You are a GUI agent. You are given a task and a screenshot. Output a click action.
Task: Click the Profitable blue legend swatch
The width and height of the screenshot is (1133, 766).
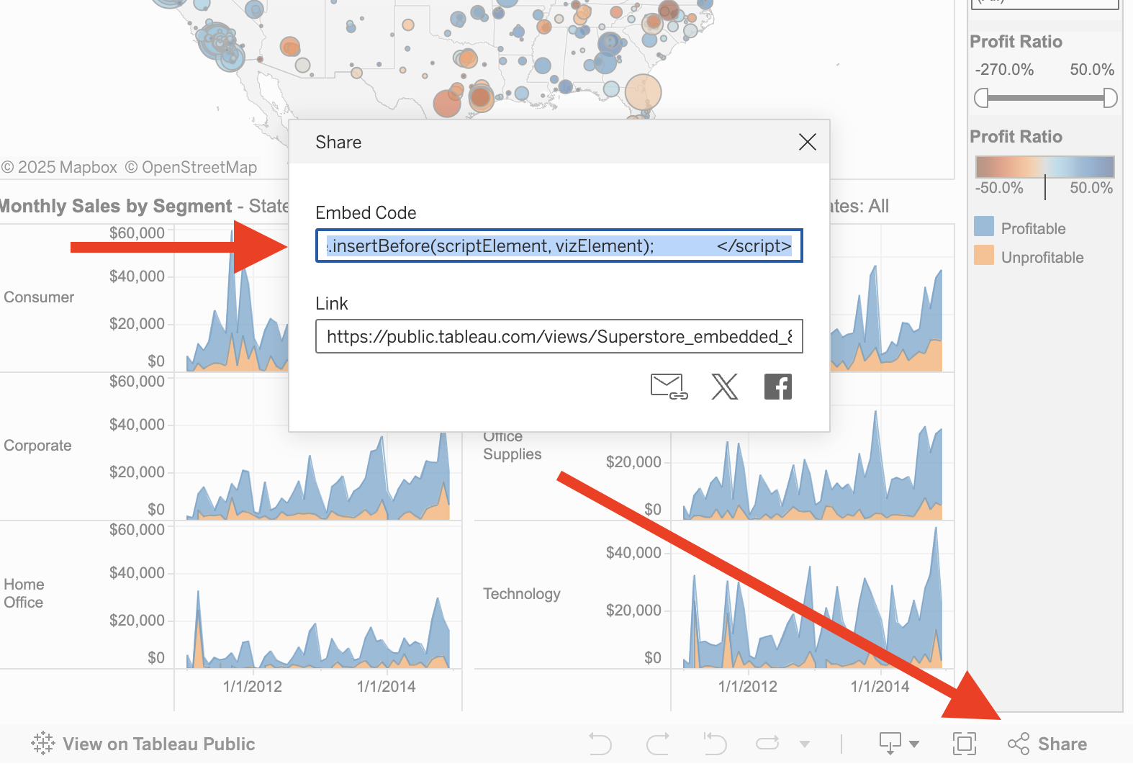[983, 227]
